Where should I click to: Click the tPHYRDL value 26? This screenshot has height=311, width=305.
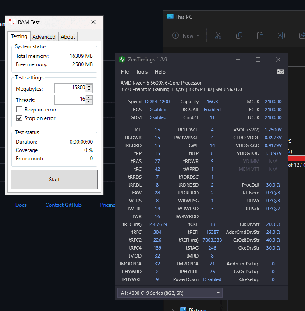(212, 272)
